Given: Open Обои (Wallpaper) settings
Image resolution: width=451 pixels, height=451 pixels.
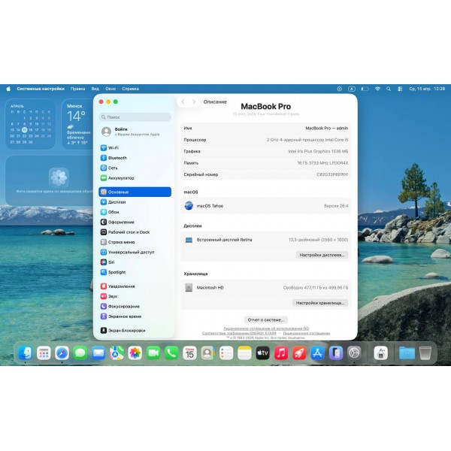Looking at the screenshot, I should [113, 212].
